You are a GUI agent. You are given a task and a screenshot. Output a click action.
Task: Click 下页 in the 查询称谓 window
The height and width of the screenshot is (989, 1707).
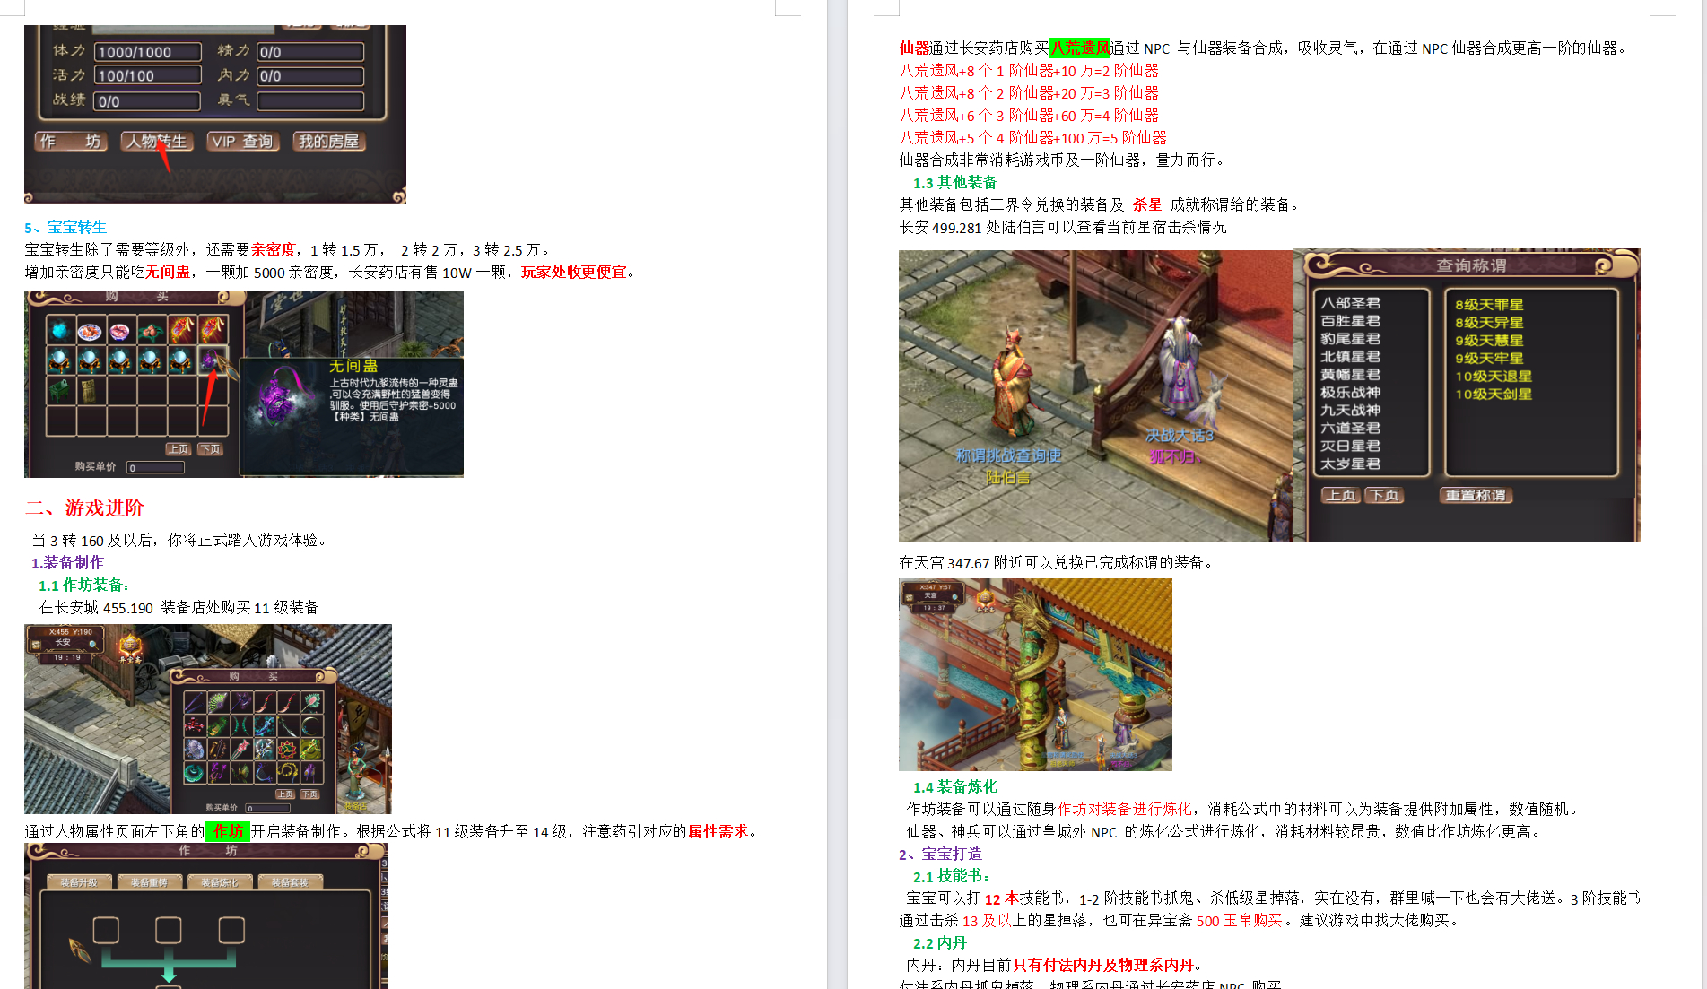click(1386, 494)
